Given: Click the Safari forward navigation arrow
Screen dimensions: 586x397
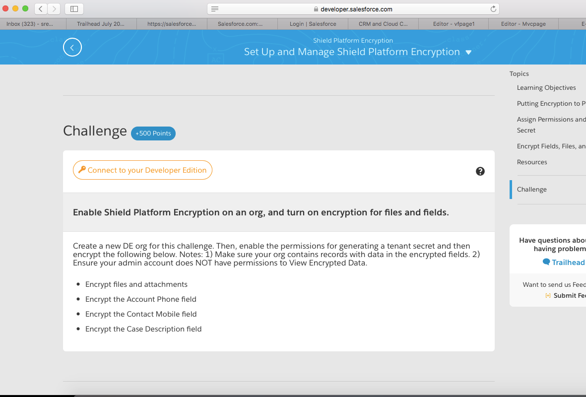Looking at the screenshot, I should pyautogui.click(x=54, y=8).
